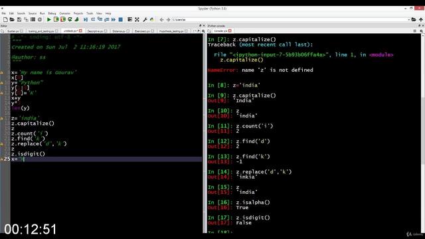This screenshot has height=239, width=425.
Task: Click the Continue execution double-arrow icon
Action: click(114, 19)
